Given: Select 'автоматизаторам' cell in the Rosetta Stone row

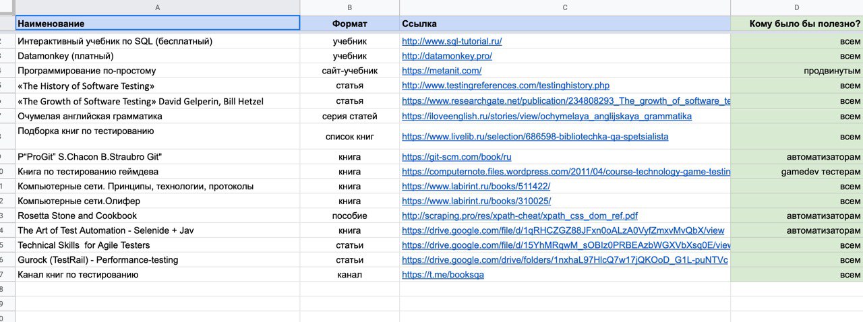Looking at the screenshot, I should [797, 216].
